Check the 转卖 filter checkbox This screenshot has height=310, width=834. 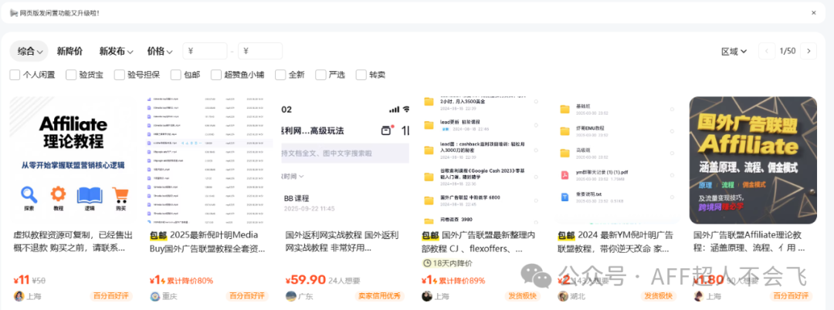pyautogui.click(x=361, y=75)
